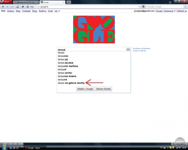188x150 pixels.
Task: Open the password wand key icon
Action: 13,7
